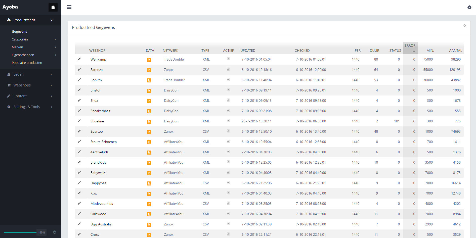Edit the Ugg Australia pencil icon
This screenshot has height=238, width=476.
[x=79, y=224]
